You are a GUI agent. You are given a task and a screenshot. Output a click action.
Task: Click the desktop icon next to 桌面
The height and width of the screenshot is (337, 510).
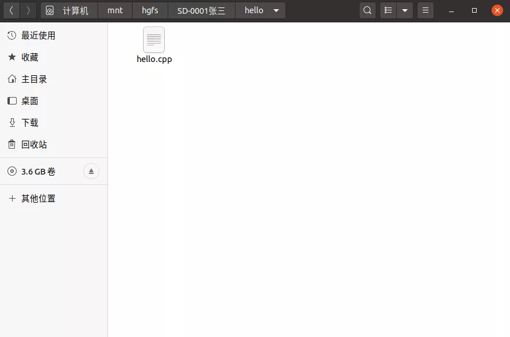[12, 100]
